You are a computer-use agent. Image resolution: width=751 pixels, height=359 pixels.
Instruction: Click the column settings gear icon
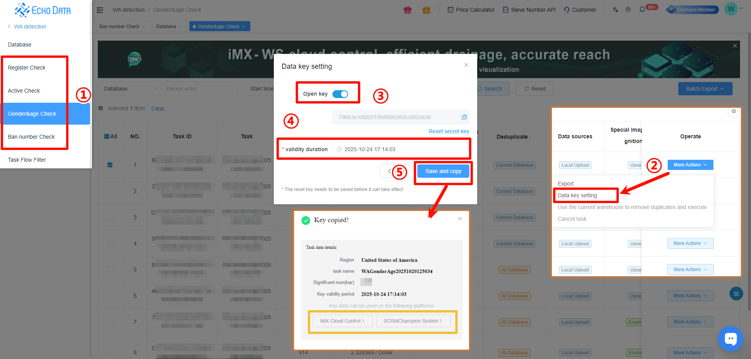(x=733, y=112)
